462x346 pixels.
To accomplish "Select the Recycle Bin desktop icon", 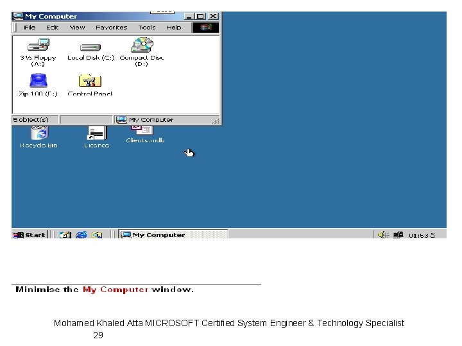I will (39, 133).
